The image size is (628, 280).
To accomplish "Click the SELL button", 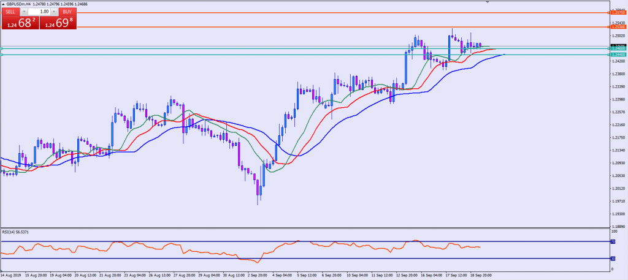I will [x=12, y=12].
